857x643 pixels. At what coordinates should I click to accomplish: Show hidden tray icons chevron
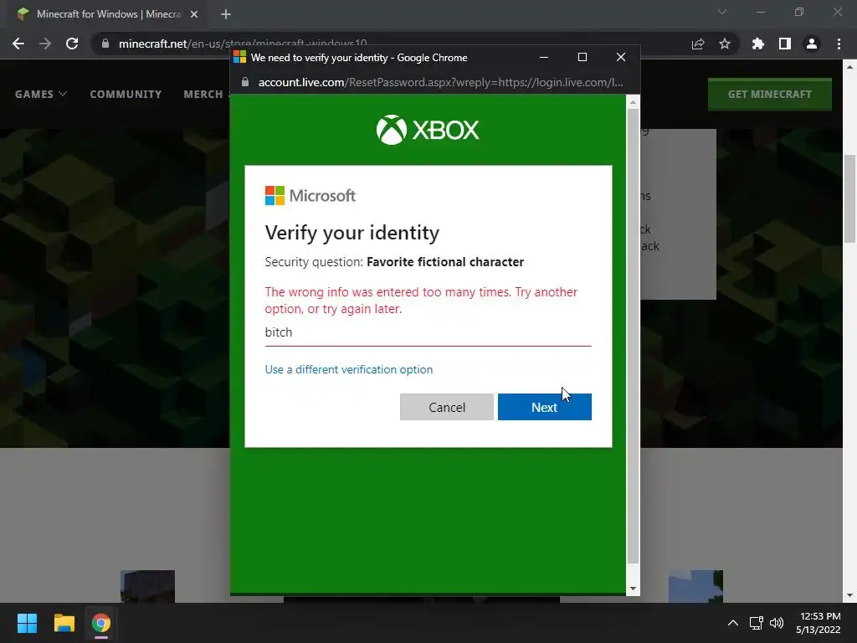coord(733,623)
